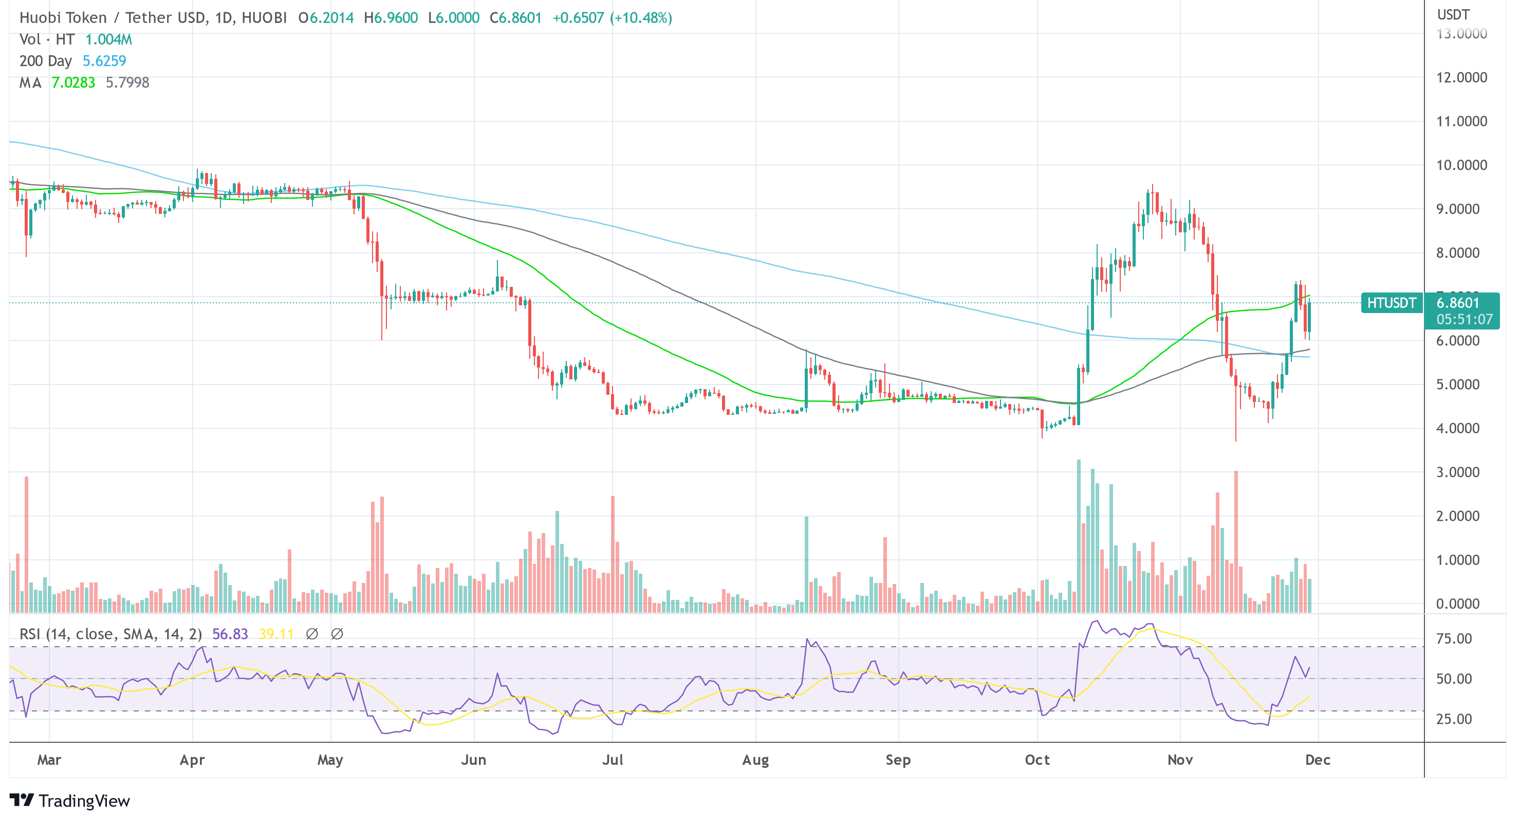Click the RSI value 56.83

point(230,634)
